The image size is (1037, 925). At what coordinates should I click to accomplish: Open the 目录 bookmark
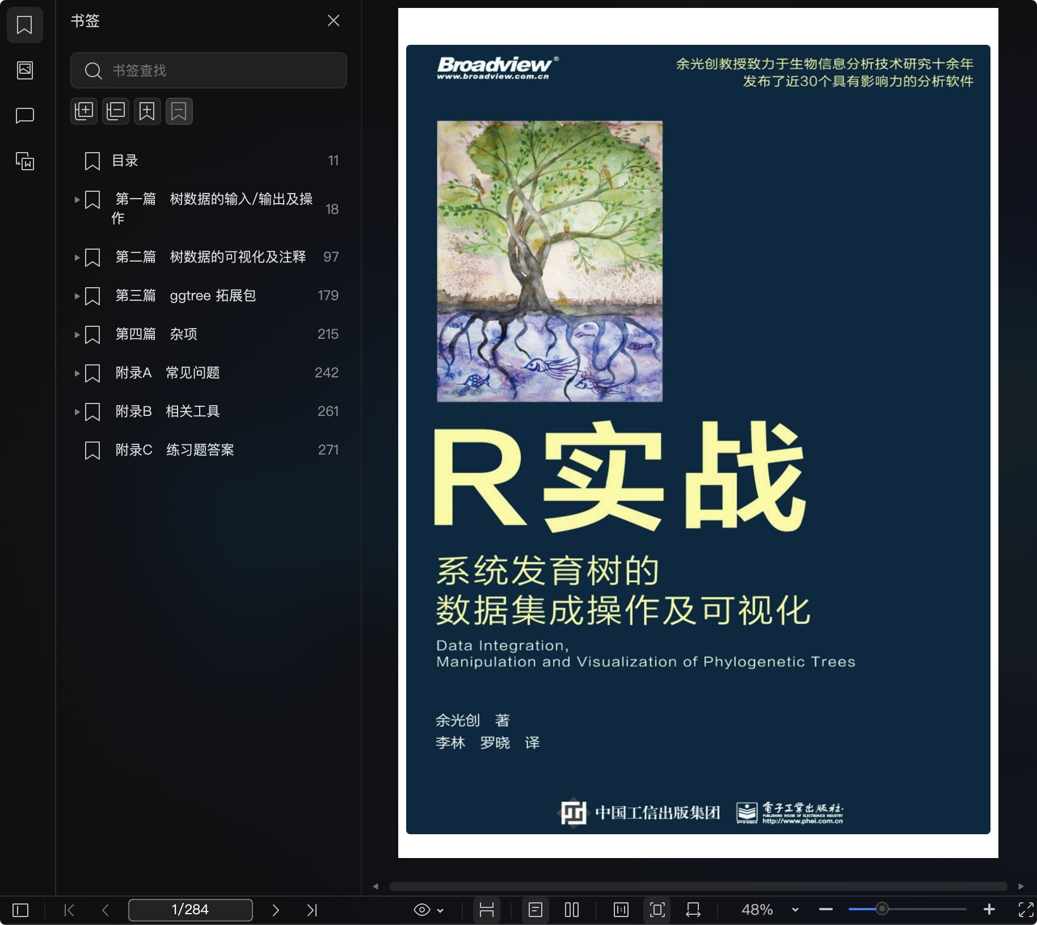pos(210,161)
